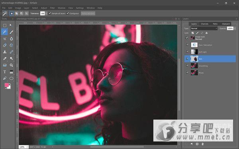The image size is (239, 149).
Task: Select the eraser tool
Action: tap(5, 45)
